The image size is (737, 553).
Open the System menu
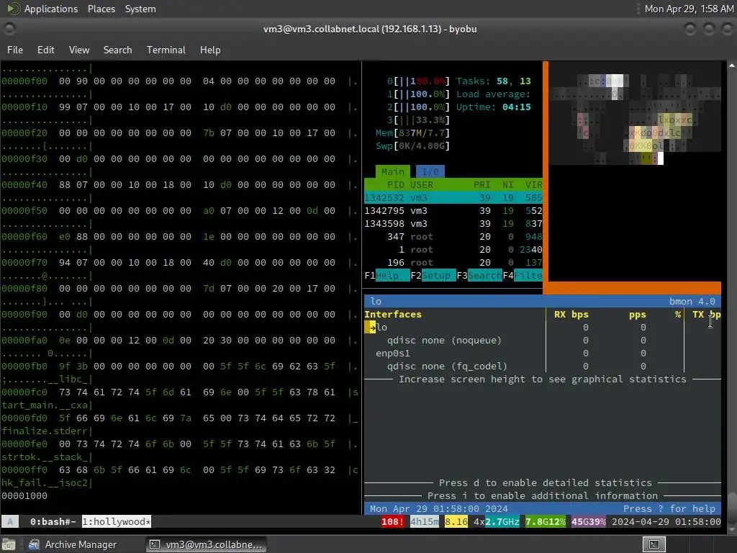coord(140,9)
